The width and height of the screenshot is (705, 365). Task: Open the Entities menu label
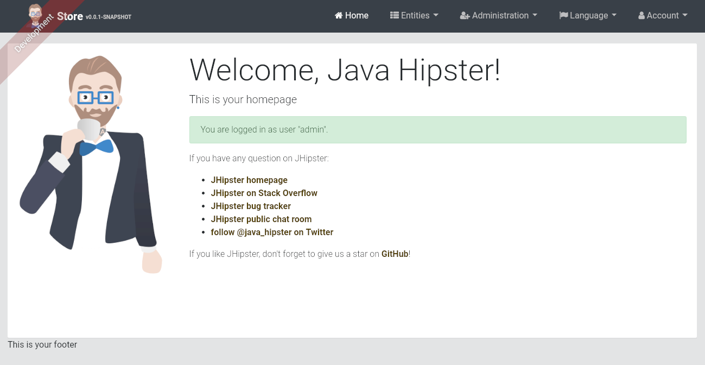(415, 16)
